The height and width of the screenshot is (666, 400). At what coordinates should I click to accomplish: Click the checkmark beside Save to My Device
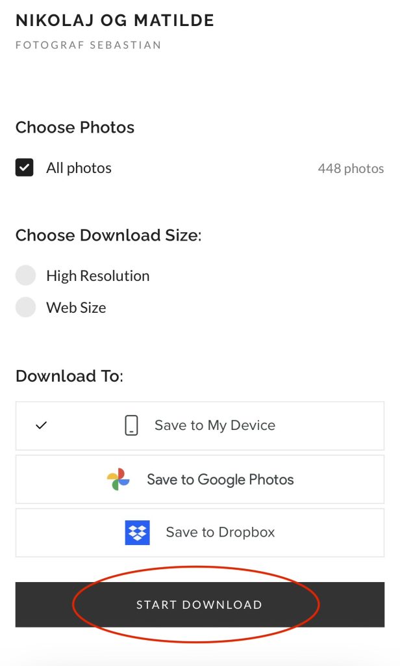41,425
